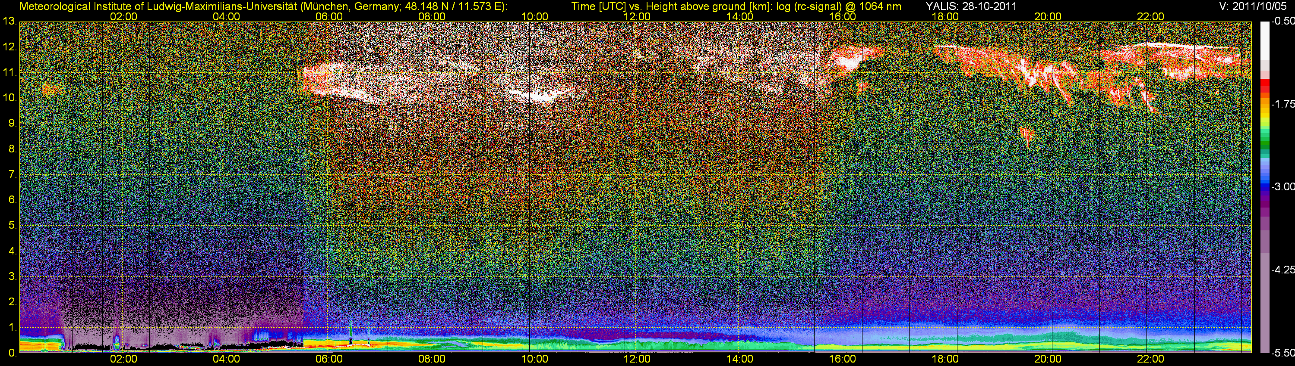Screen dimensions: 1295x366
Task: Click the 1. height axis label
Action: [x=12, y=327]
